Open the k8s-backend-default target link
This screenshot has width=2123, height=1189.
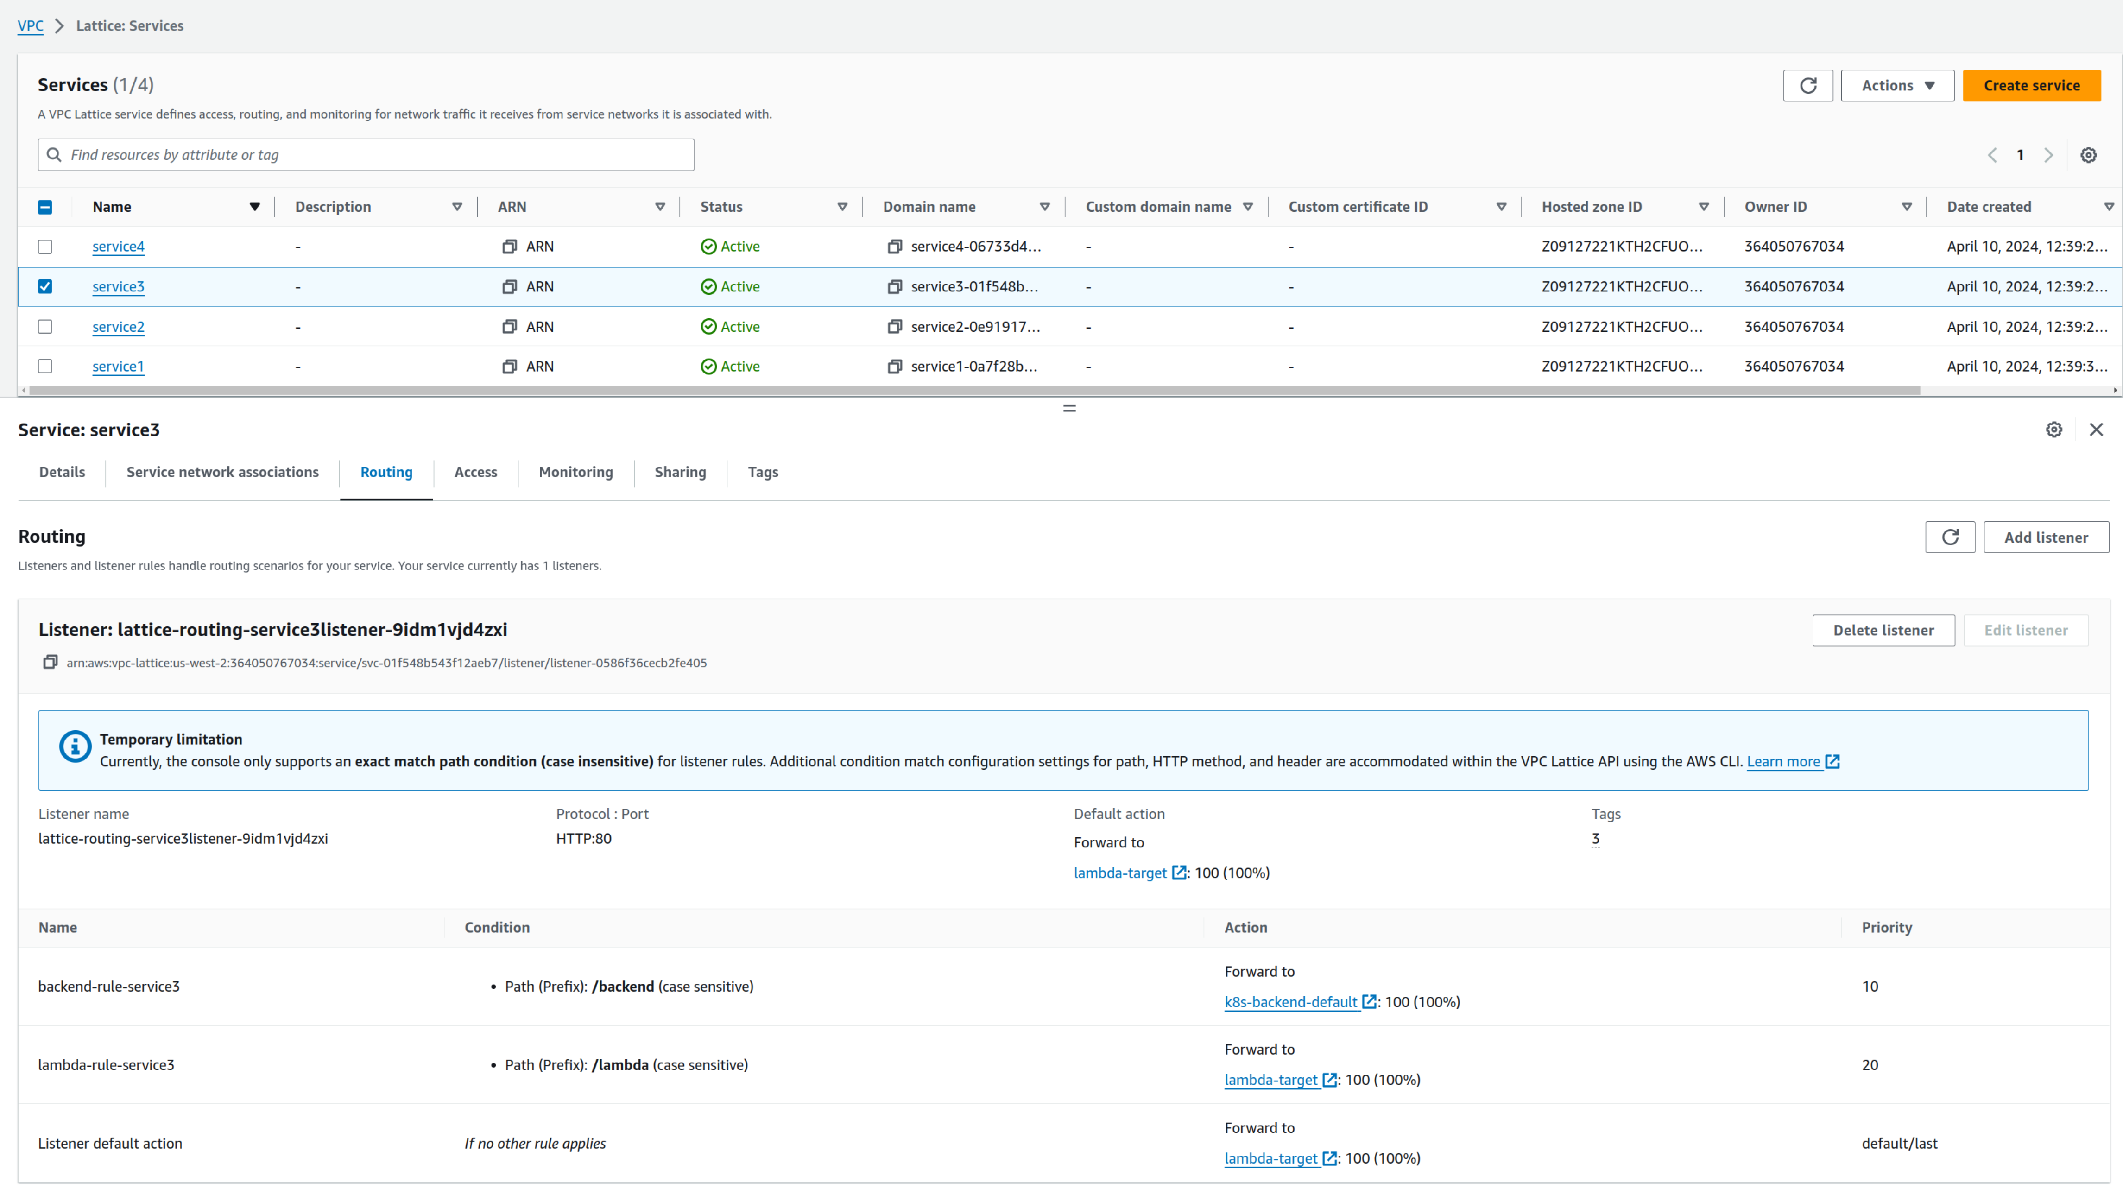[1290, 1002]
